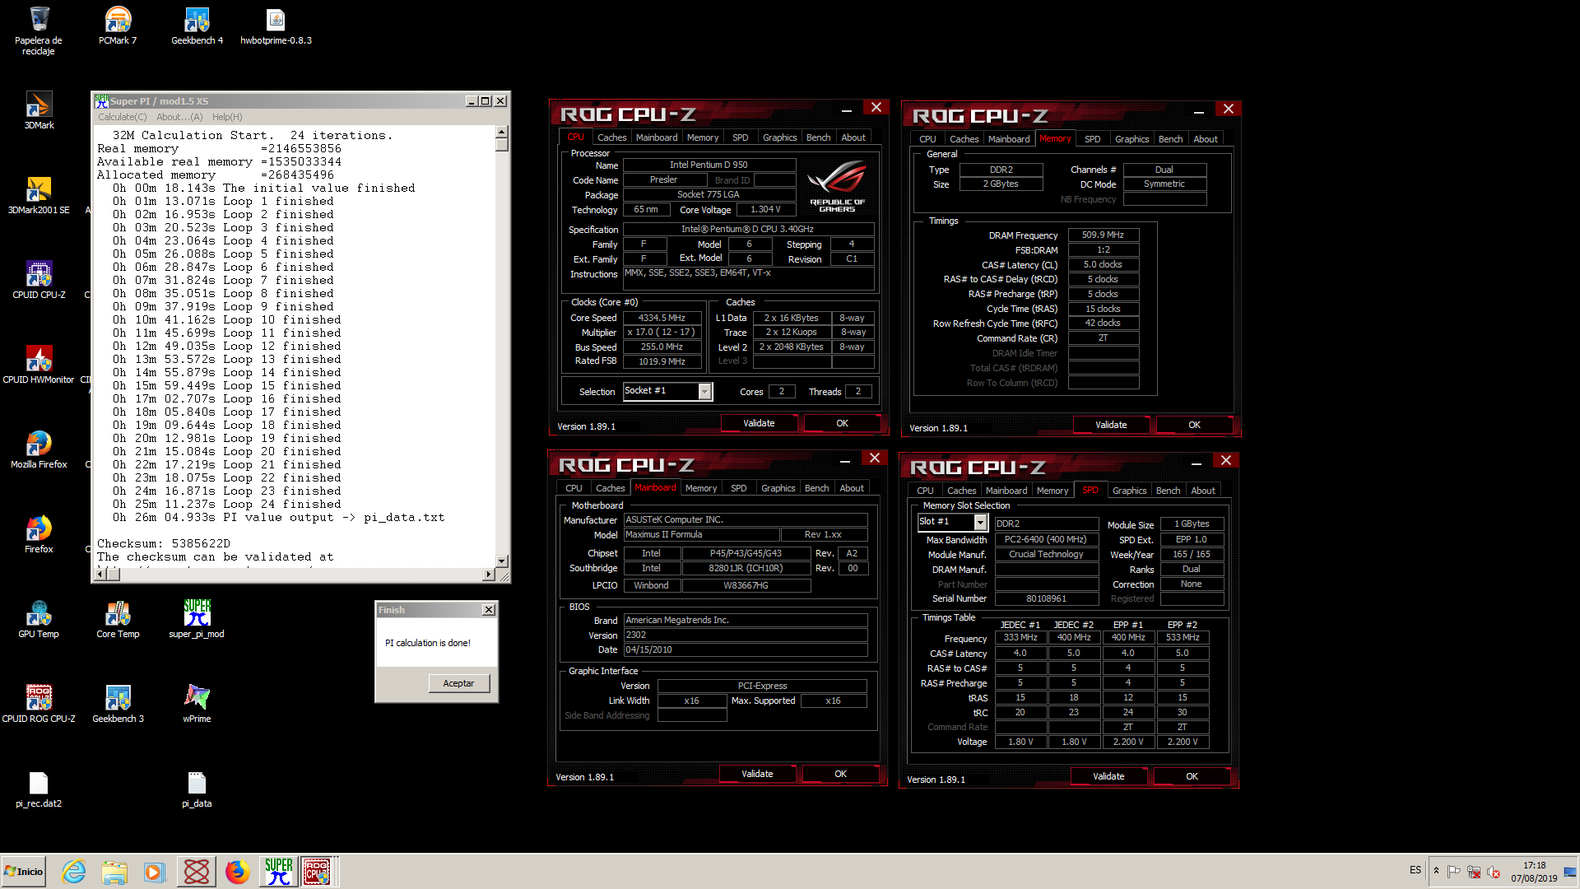
Task: Open 3DMark2001 SE desktop icon
Action: pyautogui.click(x=39, y=195)
